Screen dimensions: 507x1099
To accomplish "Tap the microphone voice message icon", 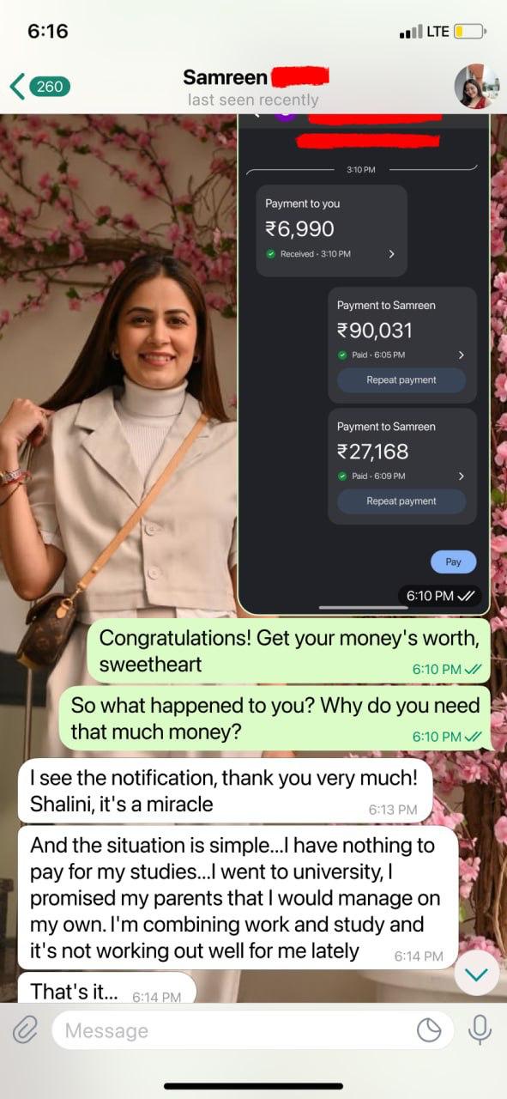I will [x=480, y=1029].
